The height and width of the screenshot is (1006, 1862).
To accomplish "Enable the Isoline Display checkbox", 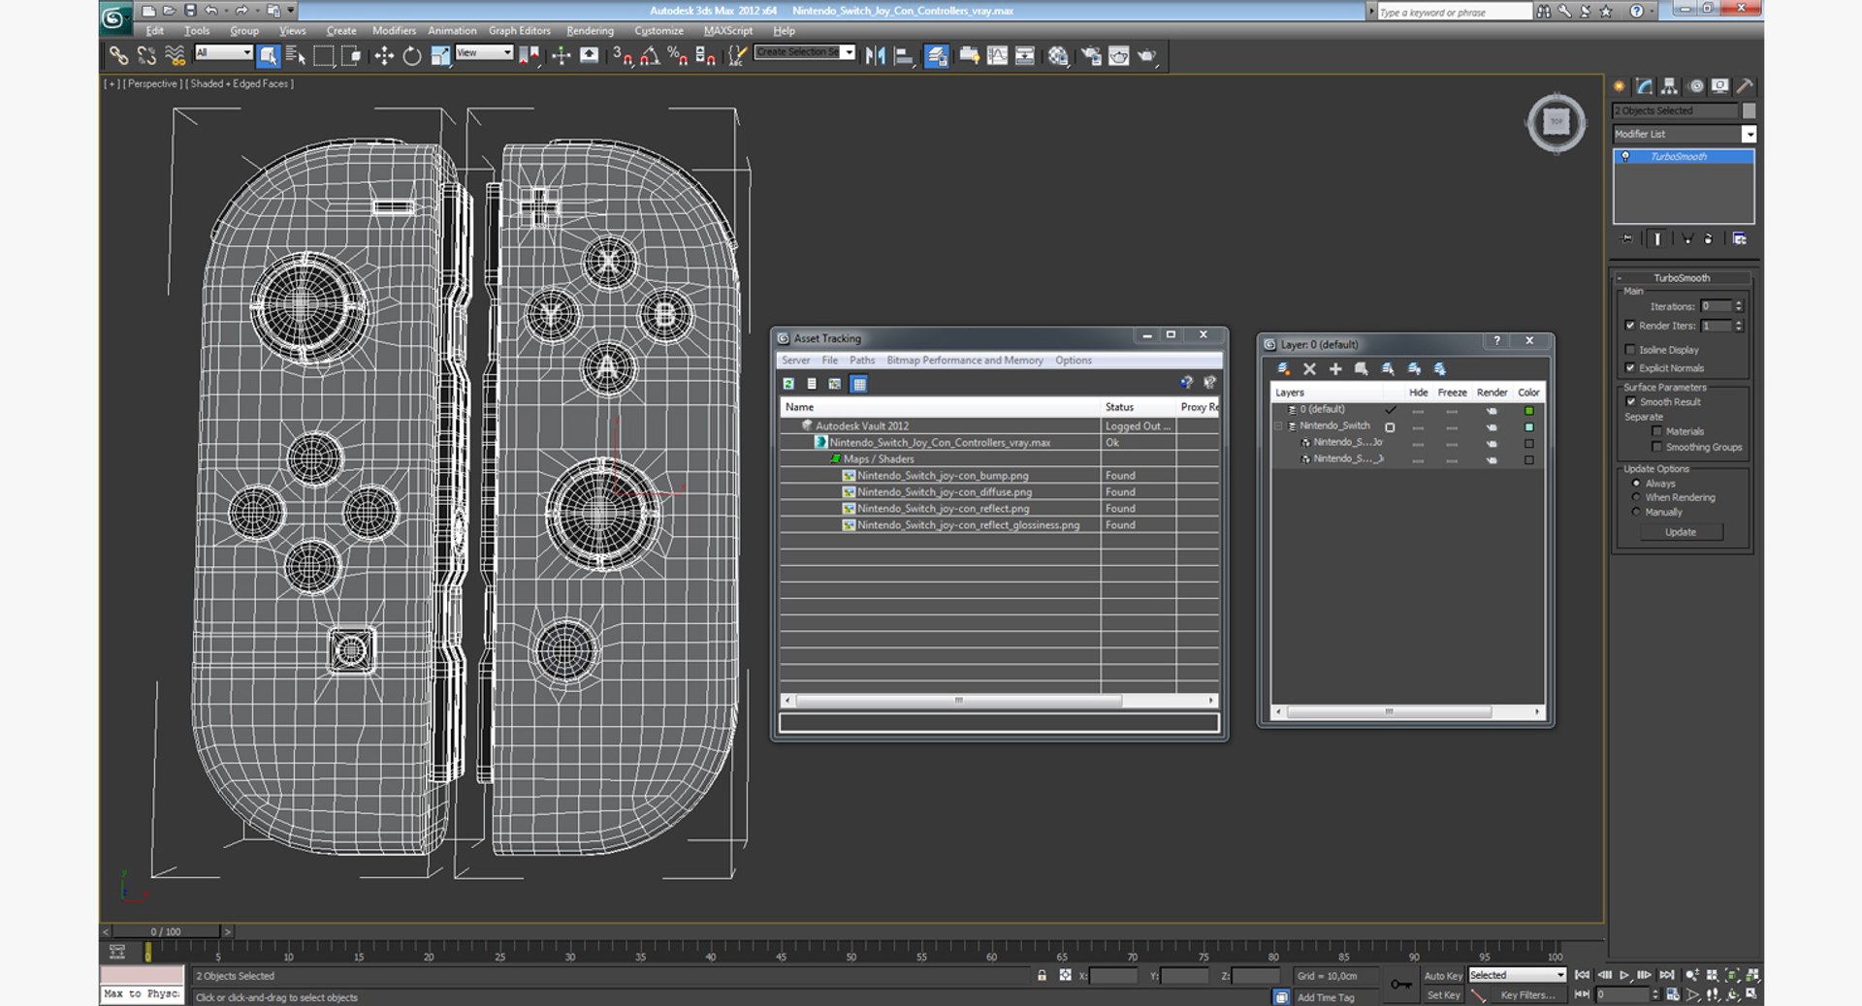I will [x=1630, y=350].
